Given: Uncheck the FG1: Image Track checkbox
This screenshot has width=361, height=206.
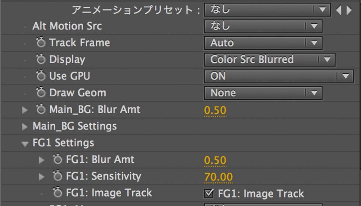Looking at the screenshot, I should [208, 193].
